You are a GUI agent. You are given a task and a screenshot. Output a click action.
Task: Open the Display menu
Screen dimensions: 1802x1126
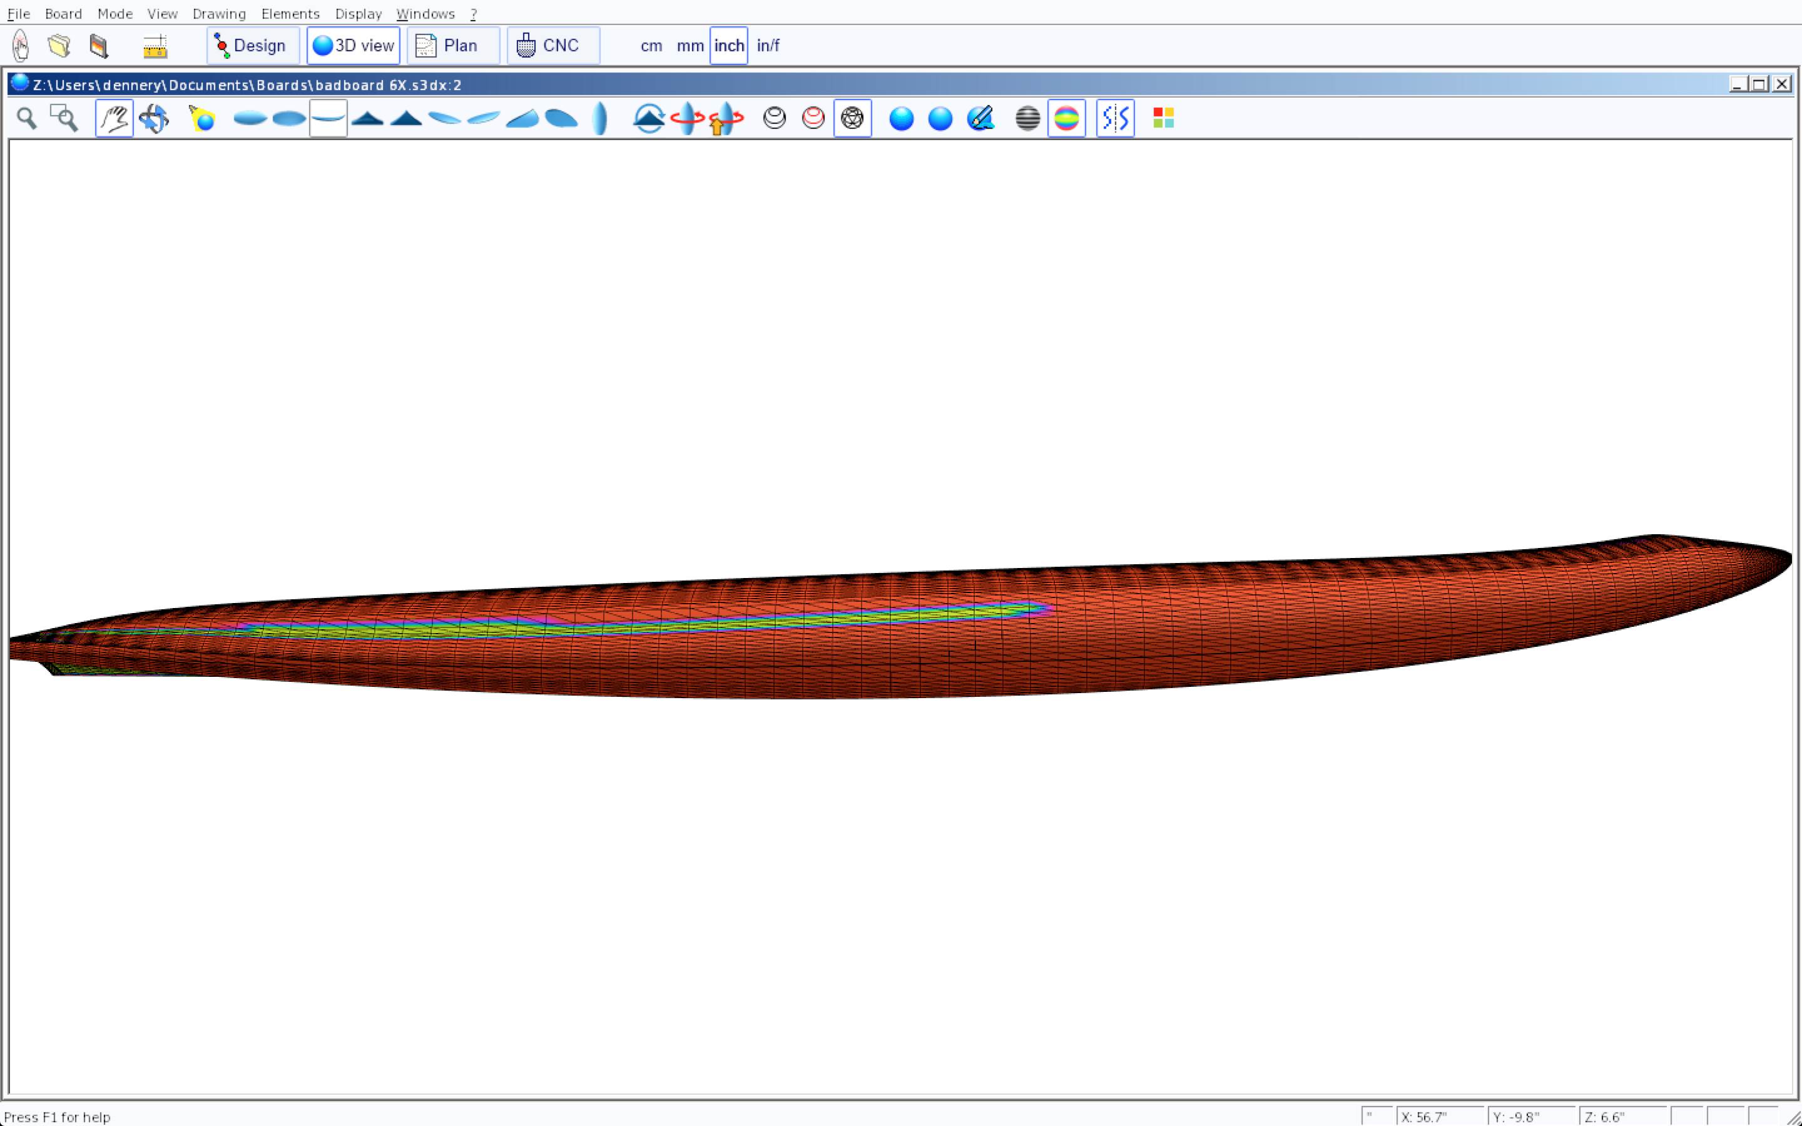[358, 13]
